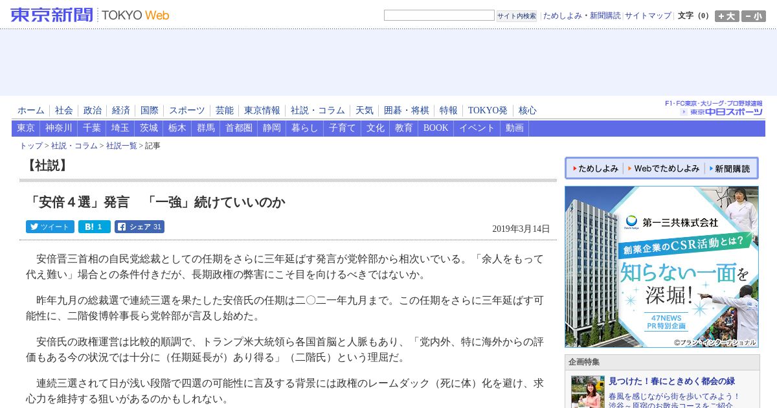Share via the Facebook シェア button

(139, 227)
